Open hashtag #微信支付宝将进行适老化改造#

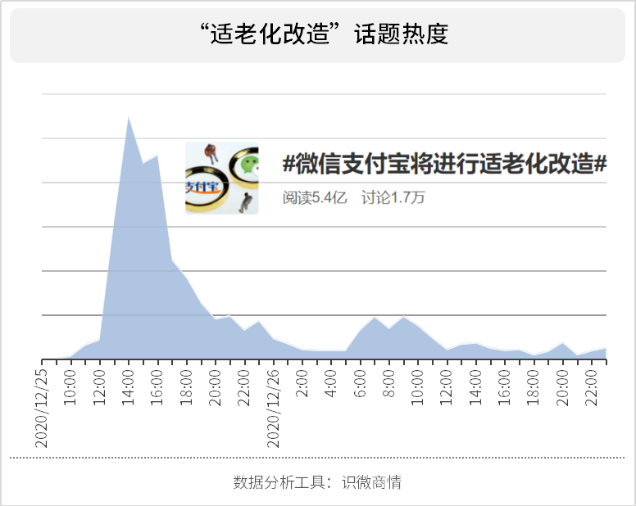[444, 164]
